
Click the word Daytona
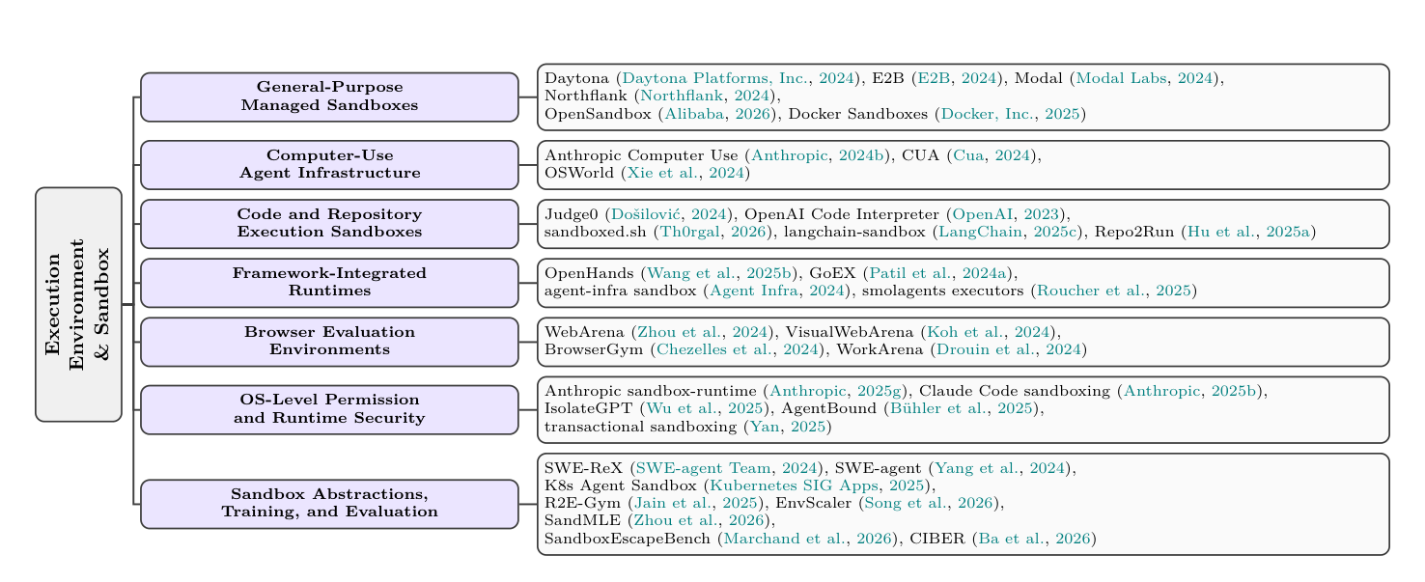(x=576, y=79)
